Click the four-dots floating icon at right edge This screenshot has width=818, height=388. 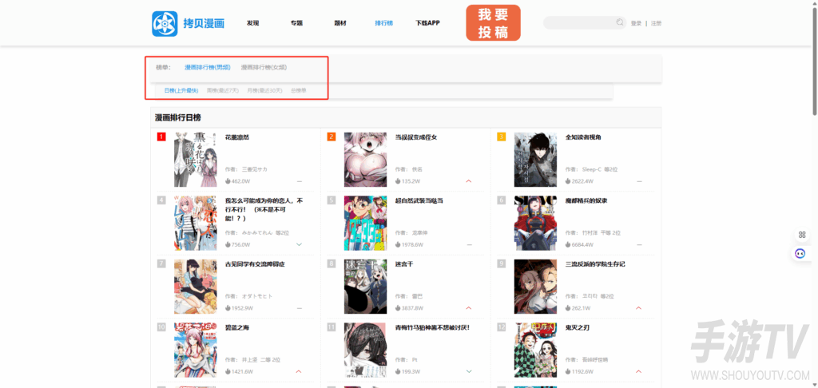click(802, 235)
